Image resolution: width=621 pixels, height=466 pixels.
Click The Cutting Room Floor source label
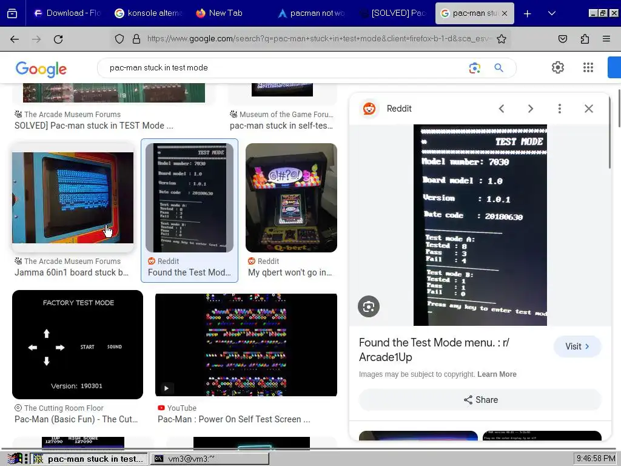[63, 408]
